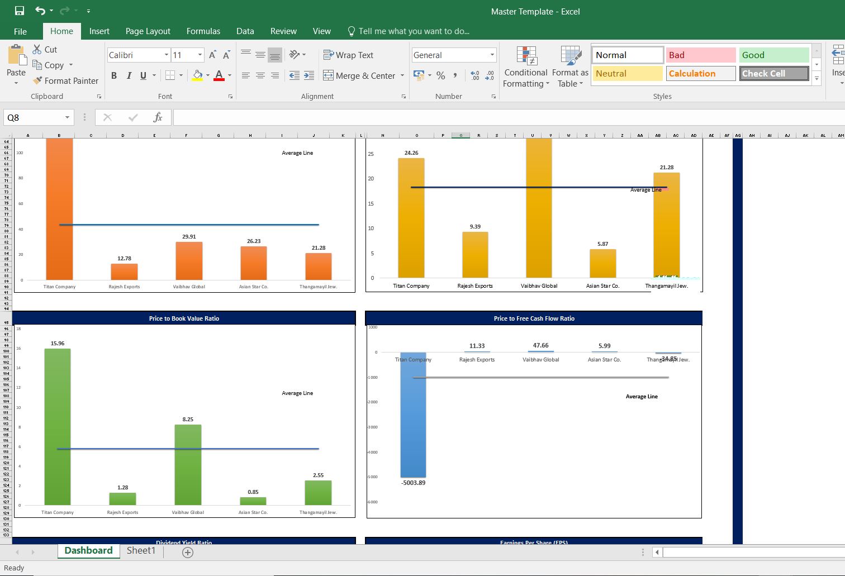Toggle underline formatting
This screenshot has width=845, height=576.
point(144,75)
